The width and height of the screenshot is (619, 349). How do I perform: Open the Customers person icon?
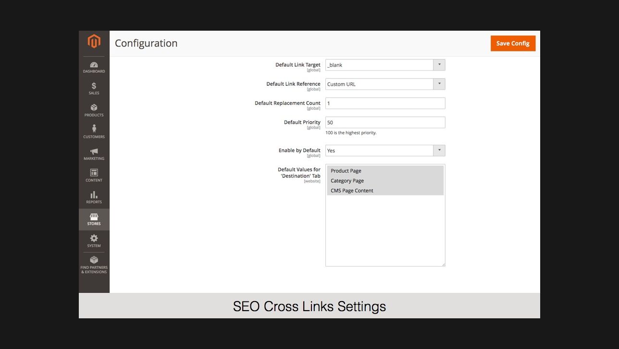94,129
